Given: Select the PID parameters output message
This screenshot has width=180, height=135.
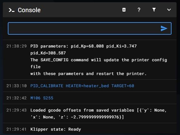Looking at the screenshot, I should pyautogui.click(x=99, y=60).
